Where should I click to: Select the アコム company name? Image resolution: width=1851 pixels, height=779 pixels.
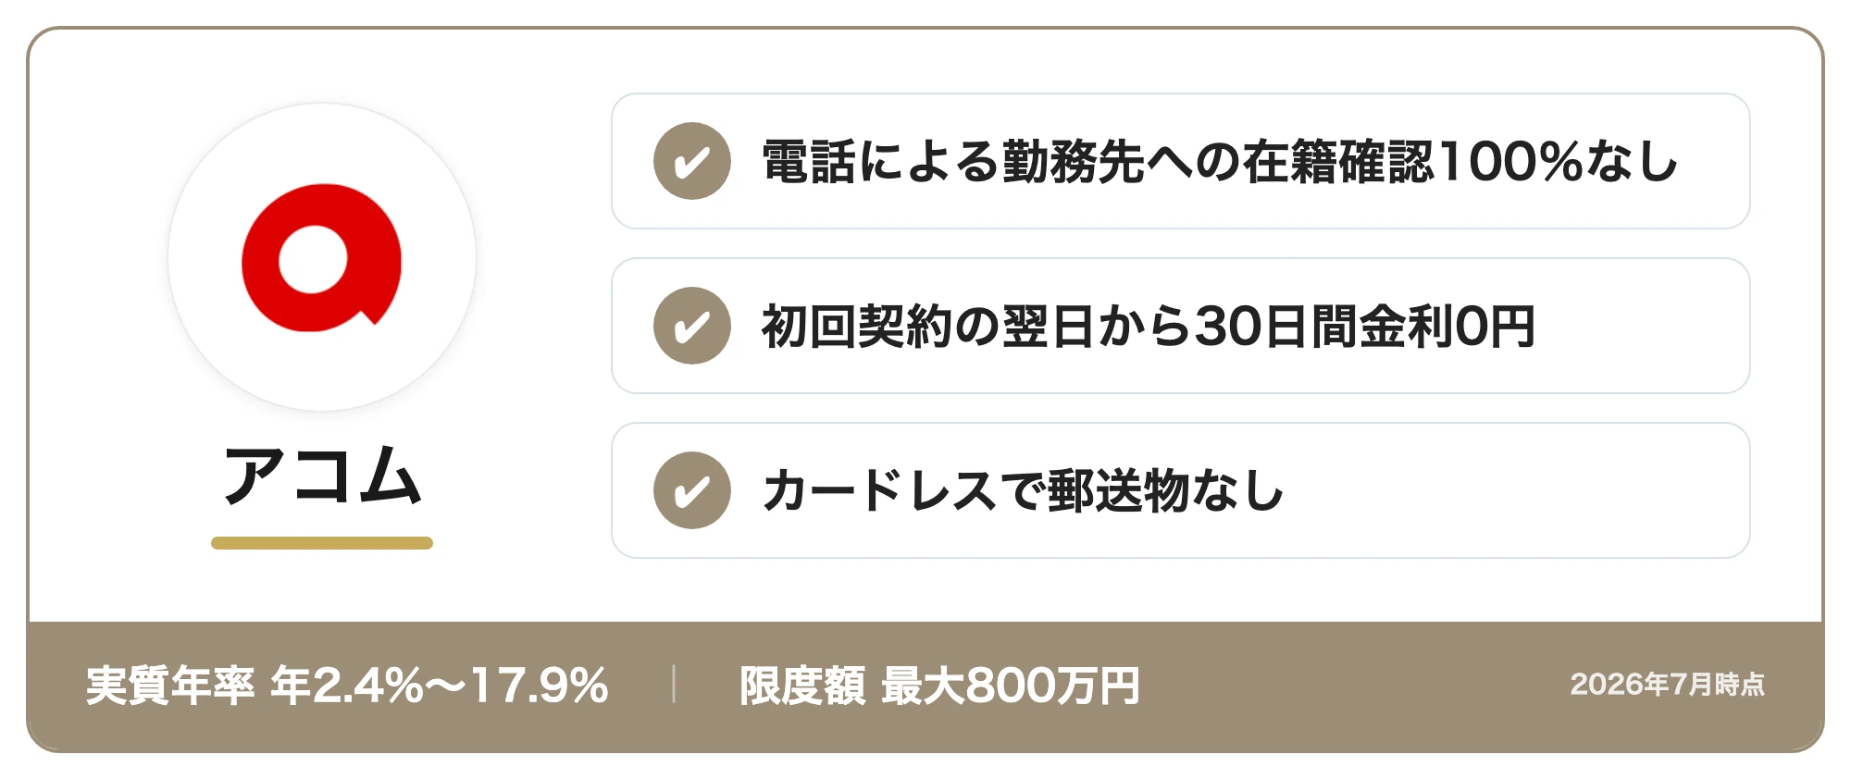coord(322,476)
